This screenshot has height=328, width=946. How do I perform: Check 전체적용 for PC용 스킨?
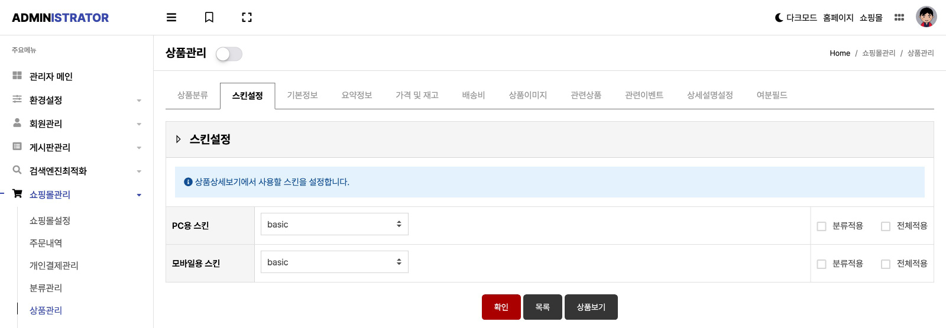pyautogui.click(x=886, y=226)
